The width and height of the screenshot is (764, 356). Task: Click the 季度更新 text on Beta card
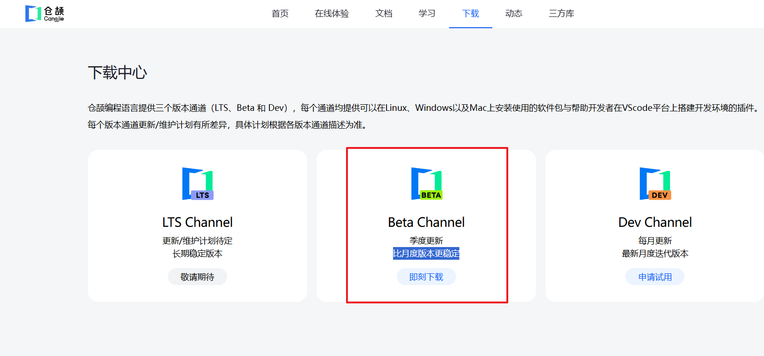click(x=426, y=240)
